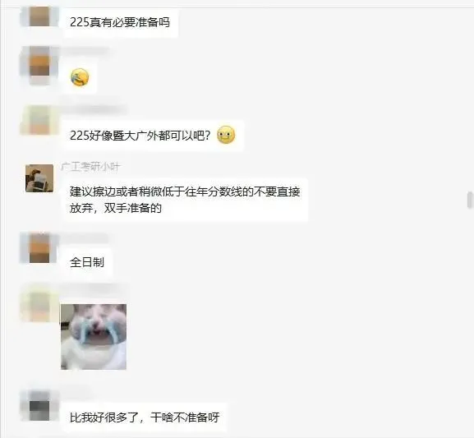Click message starting with 建议擦边或者稍微低于
The height and width of the screenshot is (438, 474).
click(x=186, y=200)
